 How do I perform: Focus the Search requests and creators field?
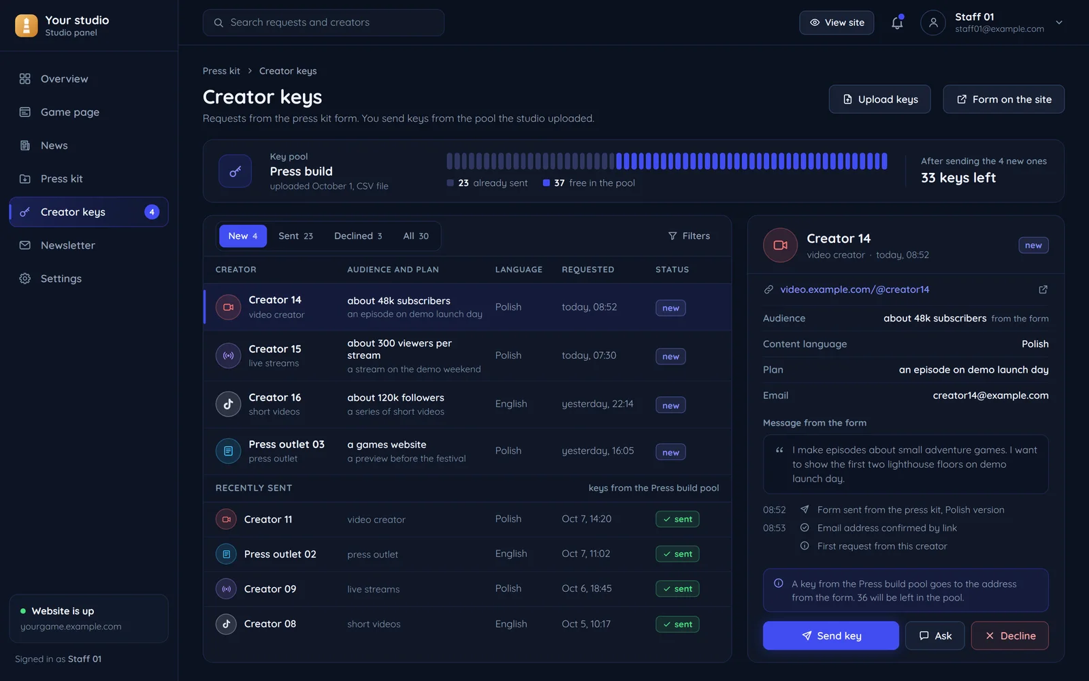pos(323,22)
